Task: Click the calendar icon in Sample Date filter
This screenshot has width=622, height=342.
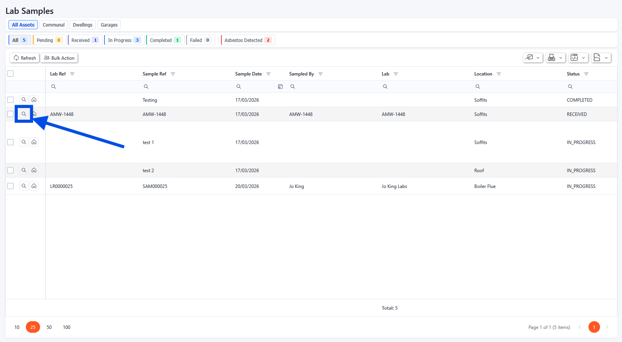Action: 280,87
